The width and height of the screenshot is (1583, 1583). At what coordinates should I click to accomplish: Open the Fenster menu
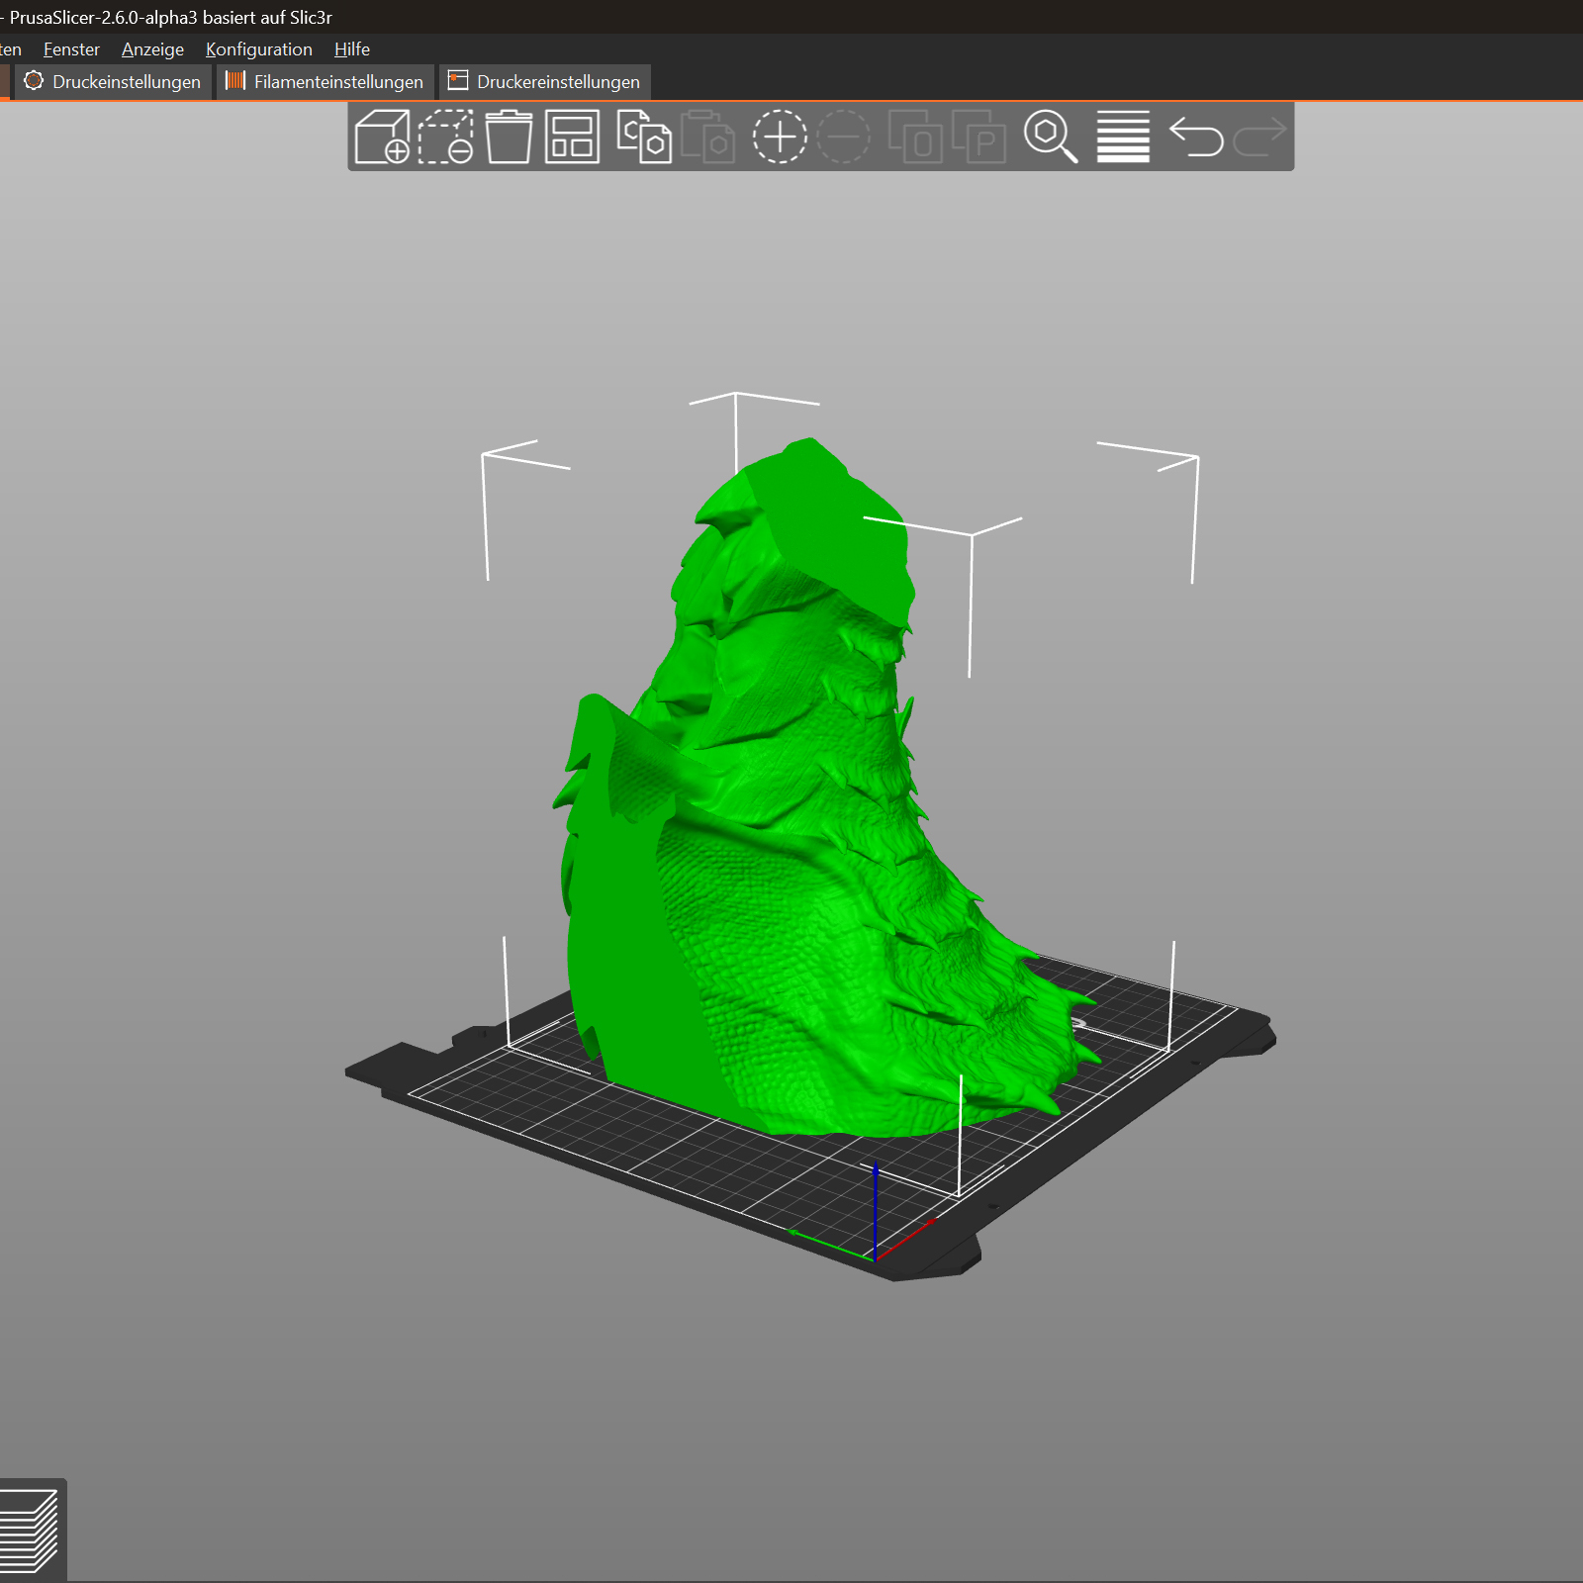click(71, 49)
